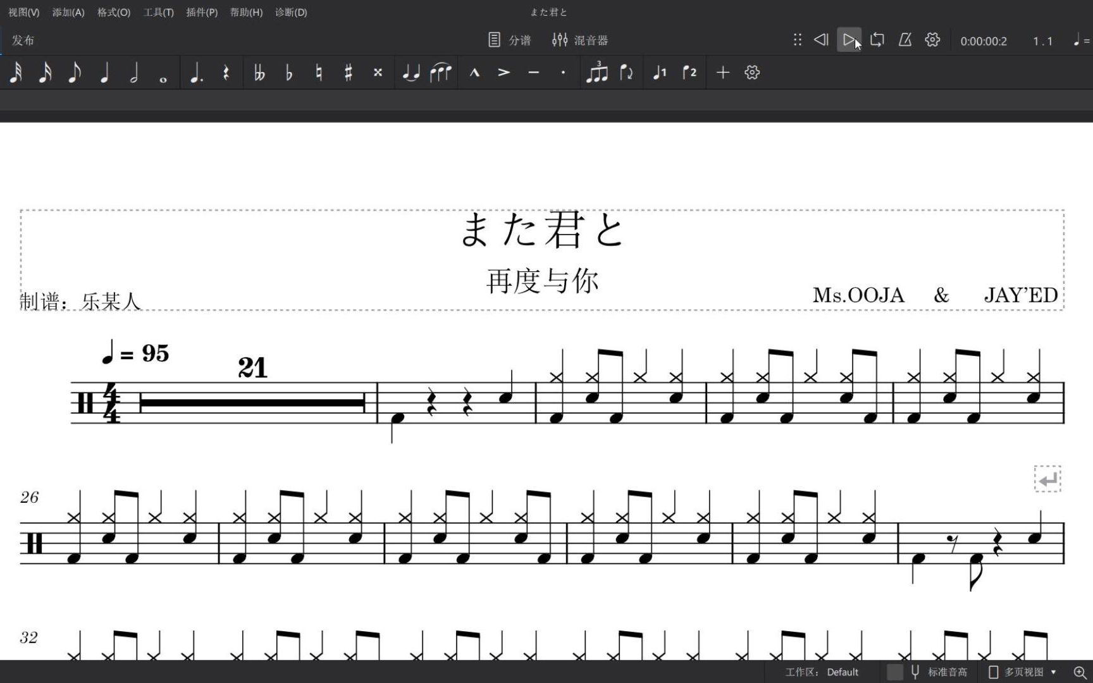This screenshot has width=1093, height=683.
Task: Apply the natural accidental
Action: pos(319,73)
